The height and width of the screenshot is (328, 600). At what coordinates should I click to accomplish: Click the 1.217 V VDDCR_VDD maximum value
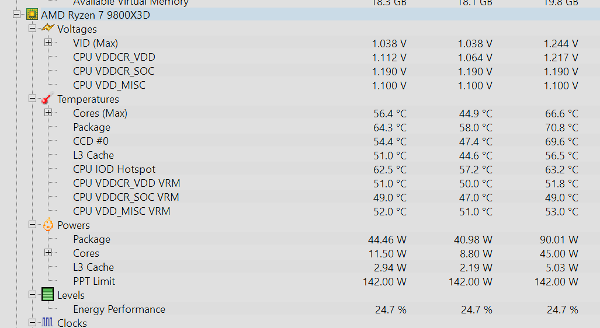point(561,57)
